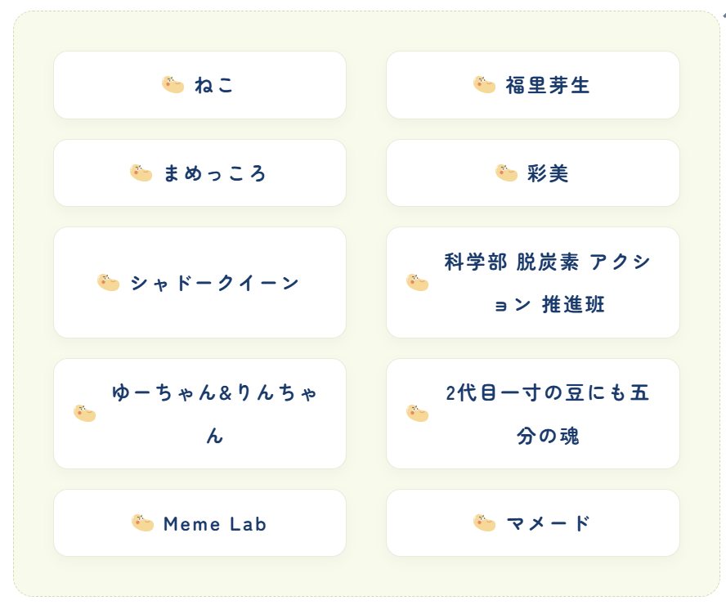Screen dimensions: 726x605
Task: Click the bean icon next to マメード
Action: [x=484, y=523]
